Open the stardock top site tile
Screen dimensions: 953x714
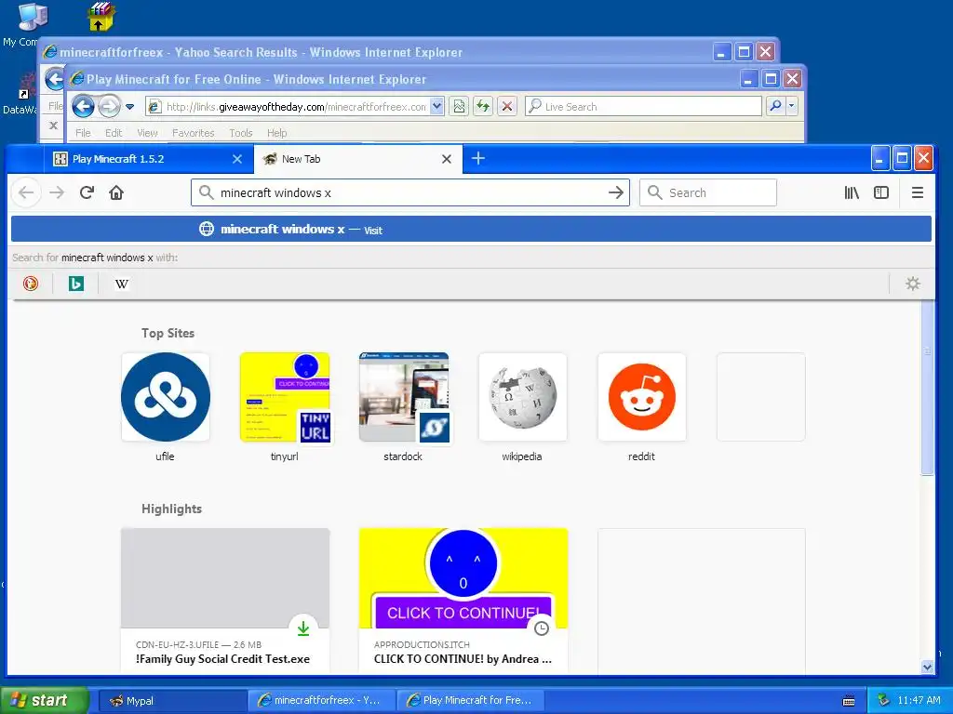click(404, 397)
